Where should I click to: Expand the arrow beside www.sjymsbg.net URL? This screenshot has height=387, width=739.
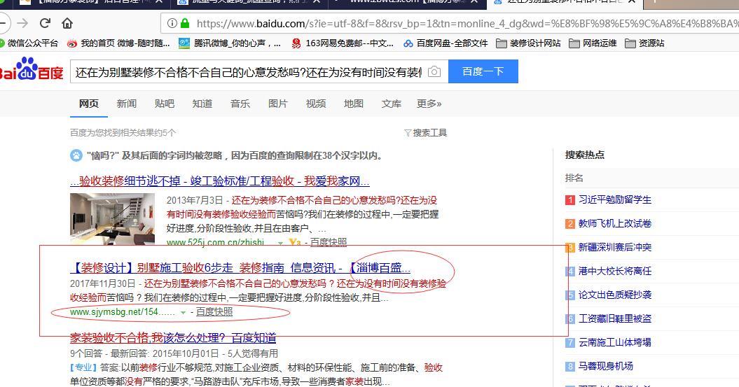183,313
